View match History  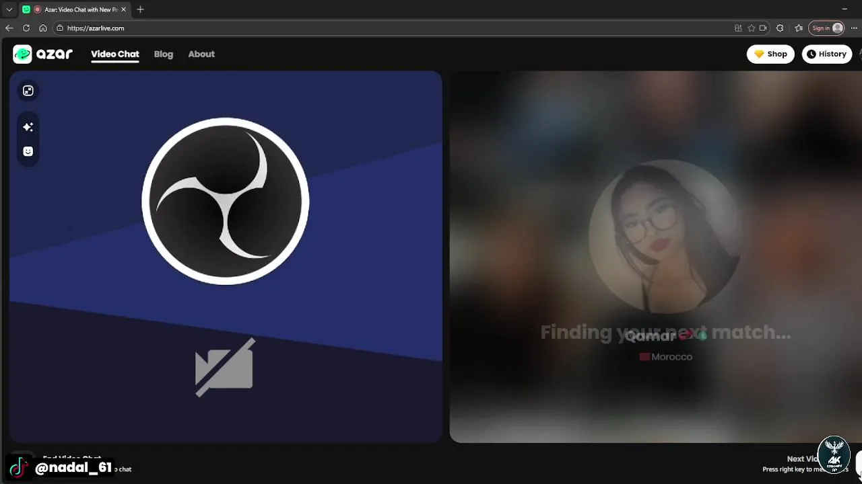(x=826, y=54)
